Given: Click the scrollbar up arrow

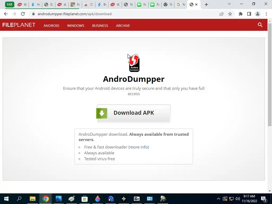Looking at the screenshot, I should [x=270, y=21].
